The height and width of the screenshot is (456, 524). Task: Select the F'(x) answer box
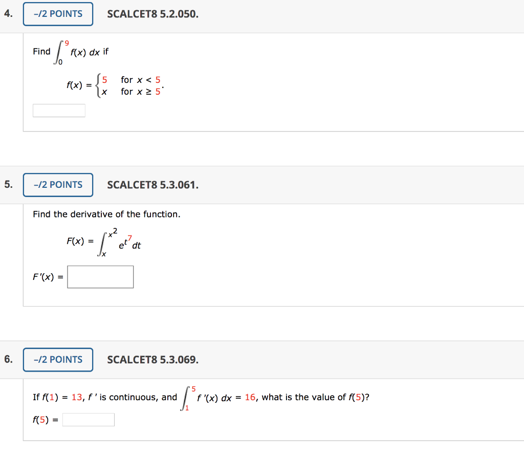(100, 276)
